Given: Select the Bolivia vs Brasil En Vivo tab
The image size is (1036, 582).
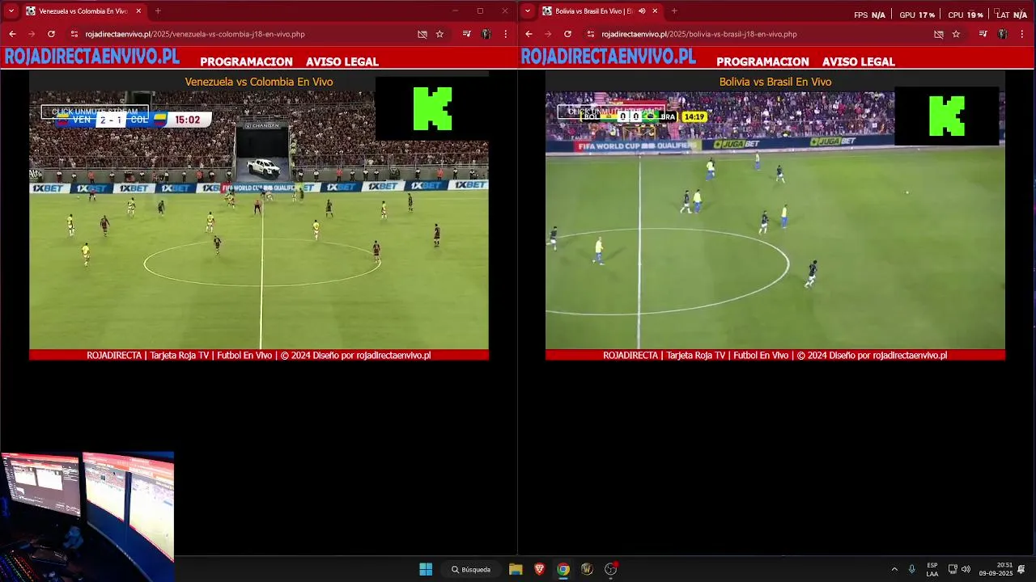Looking at the screenshot, I should 601,11.
